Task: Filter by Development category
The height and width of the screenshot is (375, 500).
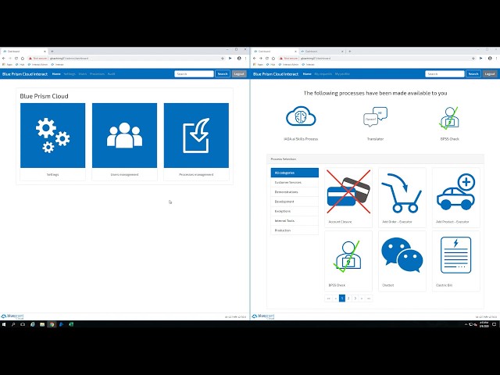Action: tap(295, 202)
